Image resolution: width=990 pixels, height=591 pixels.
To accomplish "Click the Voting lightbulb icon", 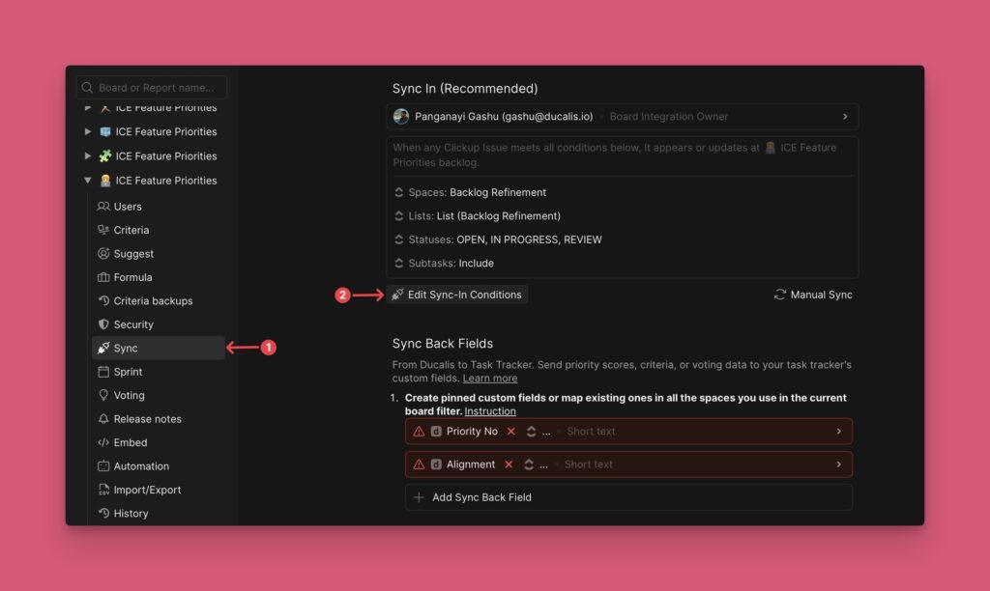I will pyautogui.click(x=102, y=395).
